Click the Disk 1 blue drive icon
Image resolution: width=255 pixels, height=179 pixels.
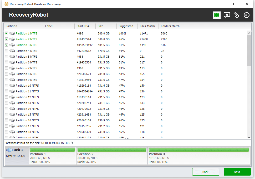click(9, 150)
